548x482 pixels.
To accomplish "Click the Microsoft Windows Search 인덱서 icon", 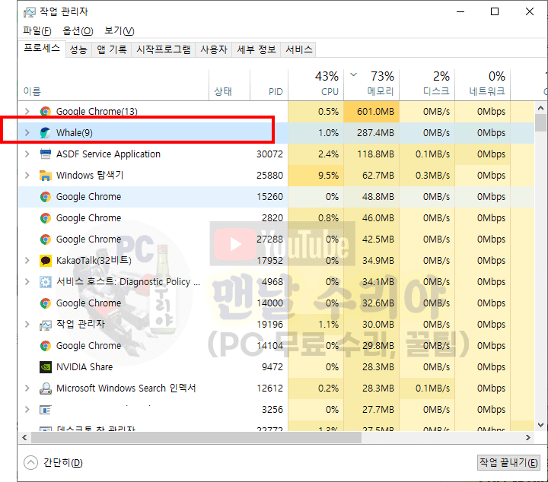I will coord(46,388).
